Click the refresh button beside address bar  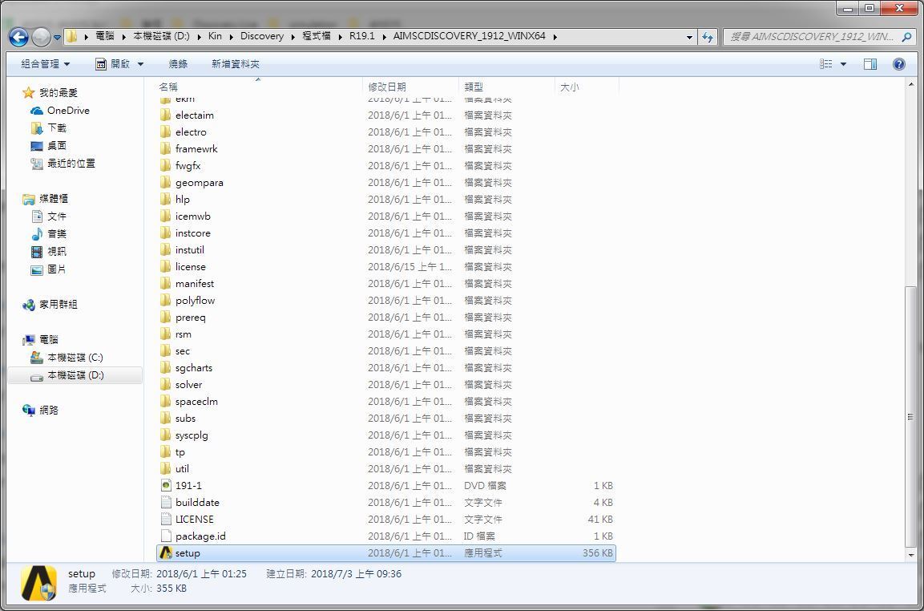pos(708,37)
